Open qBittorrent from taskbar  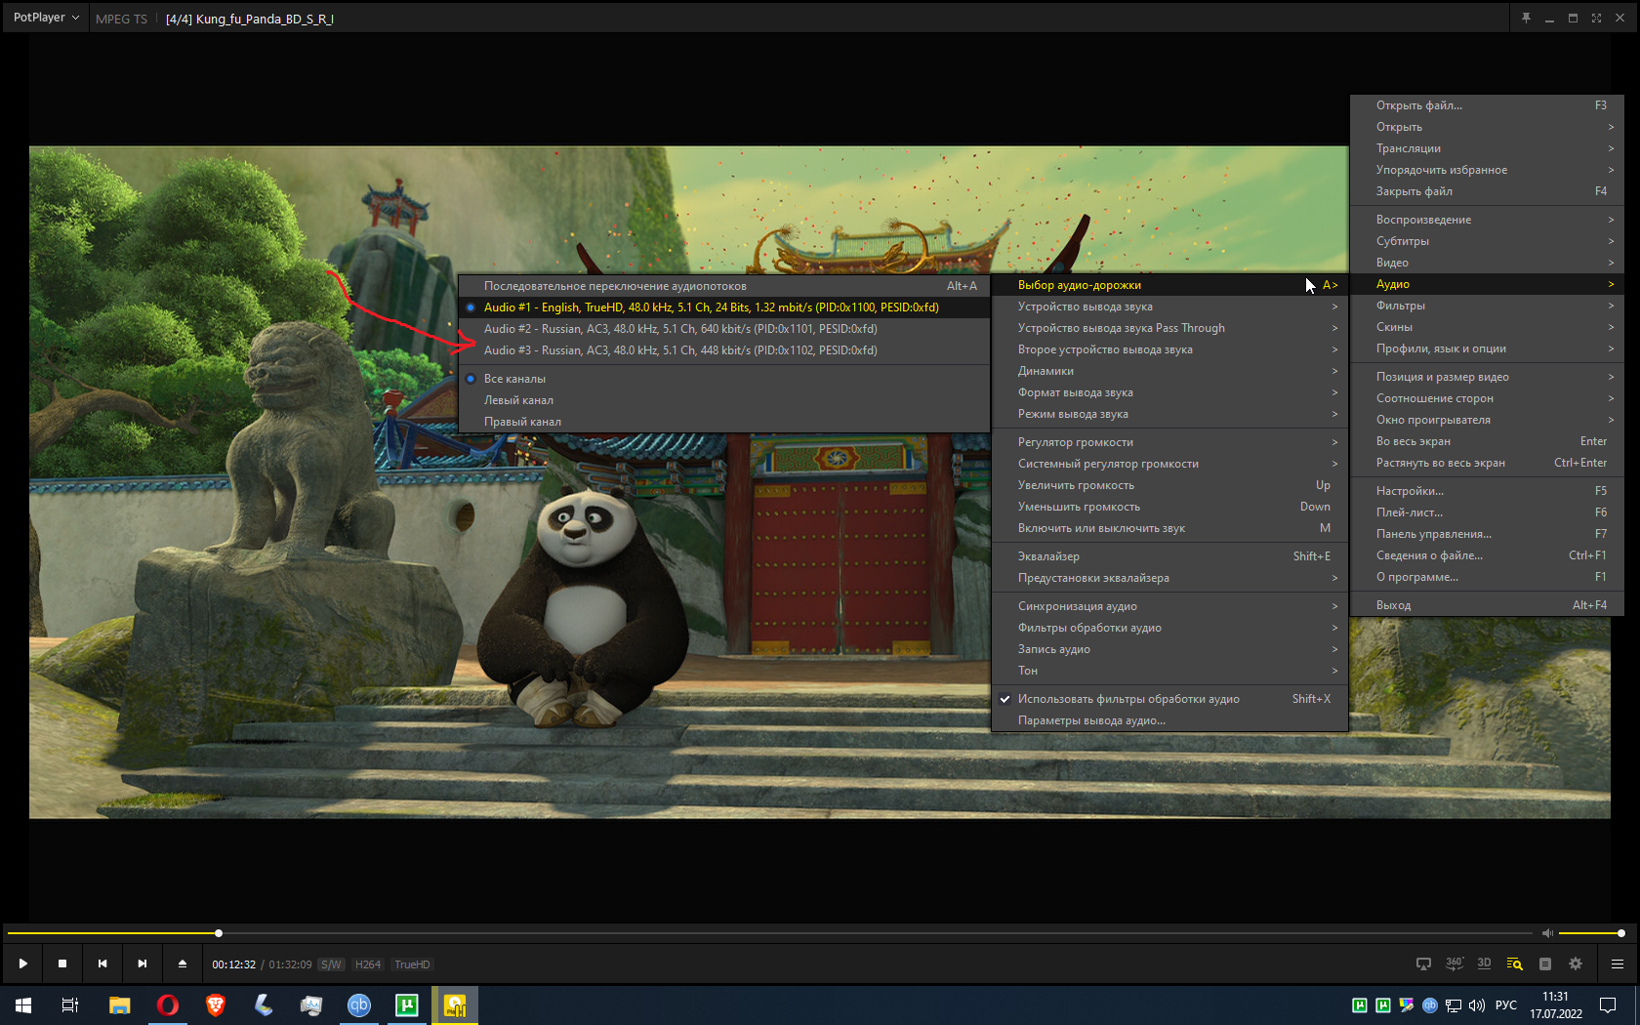pos(358,1005)
